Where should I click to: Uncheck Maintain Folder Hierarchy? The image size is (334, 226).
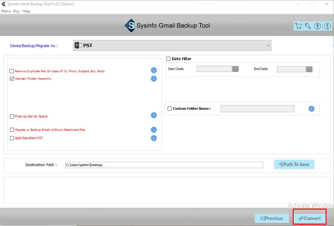pyautogui.click(x=12, y=79)
